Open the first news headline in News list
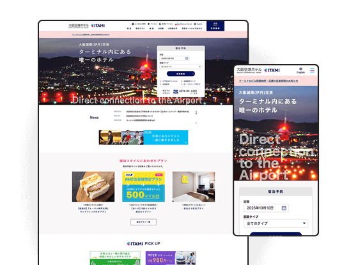358x265 pixels. click(157, 112)
